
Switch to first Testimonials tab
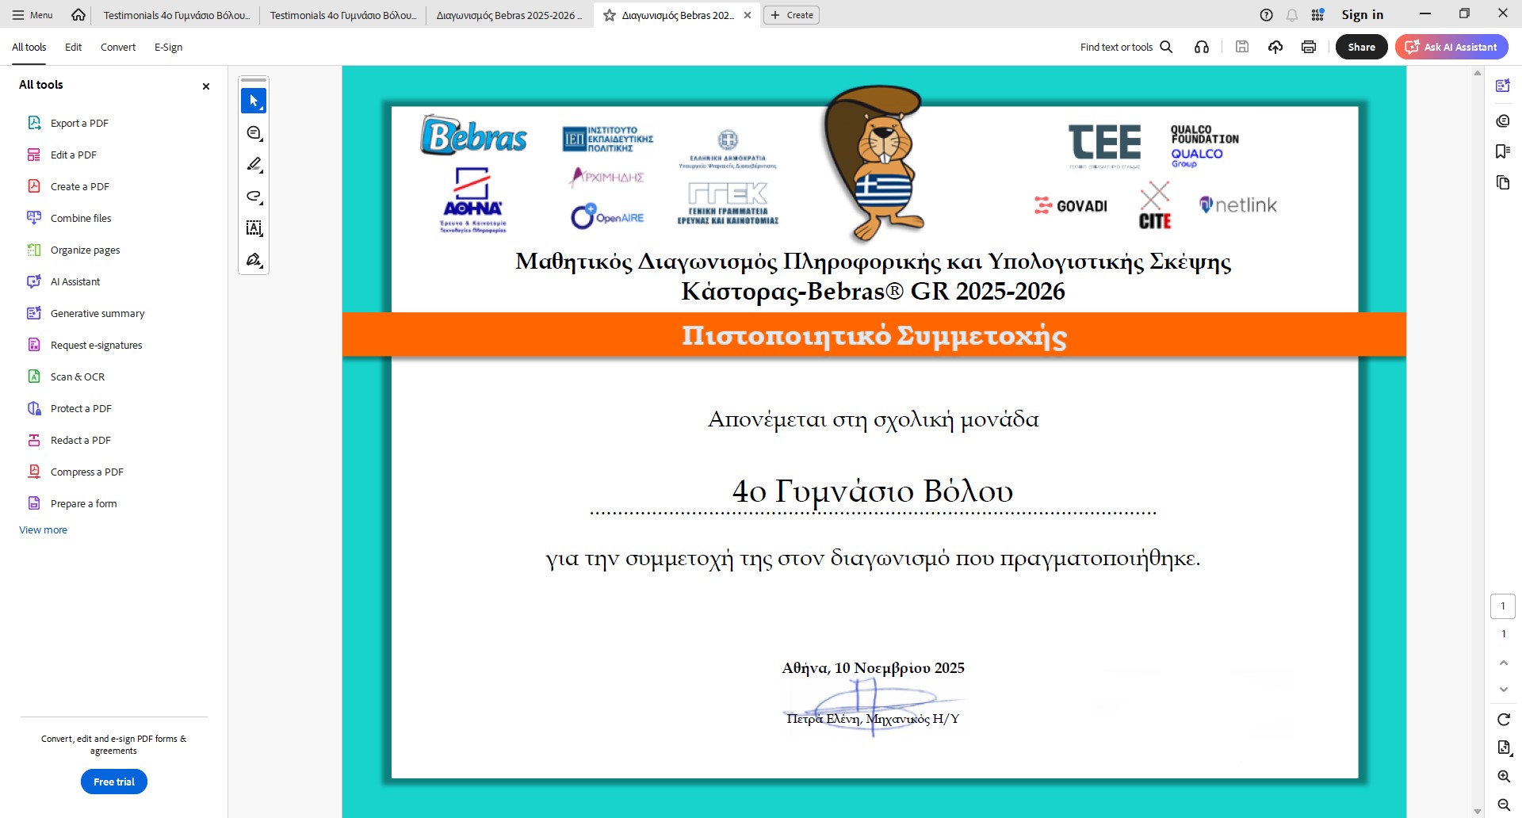click(x=176, y=15)
